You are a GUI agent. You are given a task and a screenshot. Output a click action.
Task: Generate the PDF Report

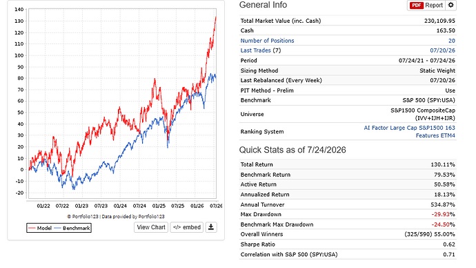pyautogui.click(x=426, y=5)
